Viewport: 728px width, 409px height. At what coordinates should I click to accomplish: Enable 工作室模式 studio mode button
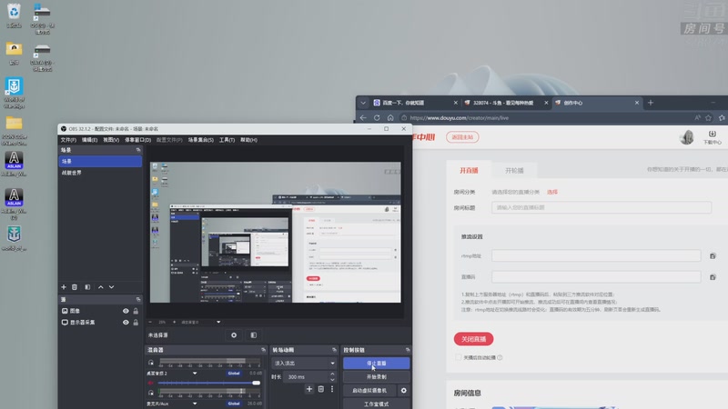pos(376,404)
